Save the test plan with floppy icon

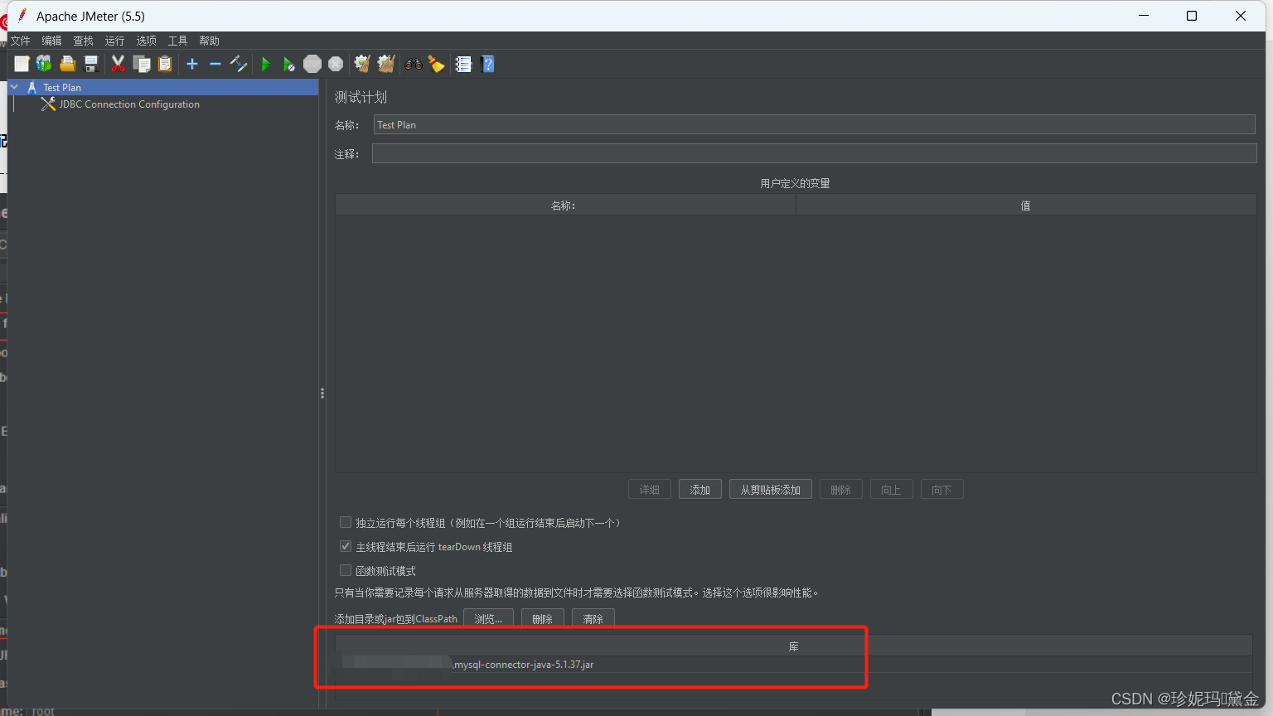click(91, 64)
